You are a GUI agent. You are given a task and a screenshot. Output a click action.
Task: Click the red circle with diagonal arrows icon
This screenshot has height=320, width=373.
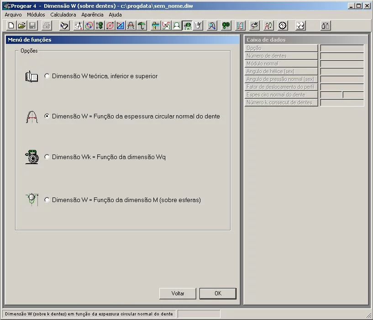point(110,26)
